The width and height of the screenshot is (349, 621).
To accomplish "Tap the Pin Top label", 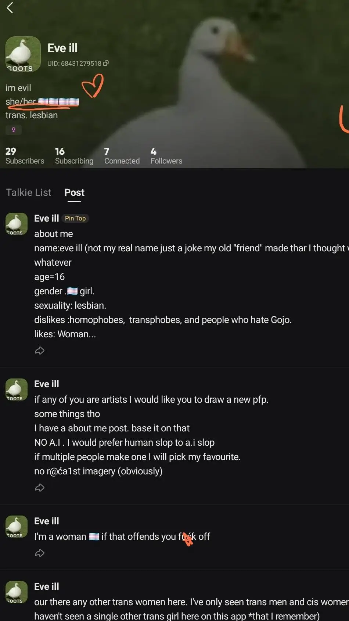I will 75,218.
